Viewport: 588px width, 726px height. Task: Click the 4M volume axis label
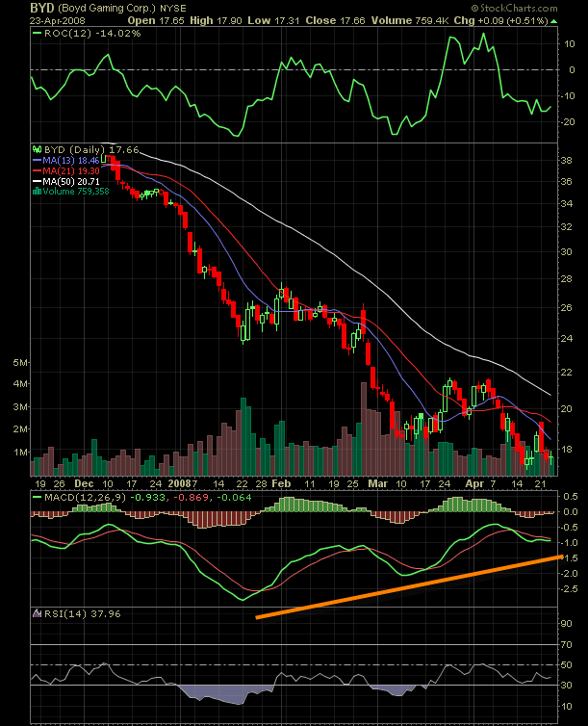tap(20, 384)
